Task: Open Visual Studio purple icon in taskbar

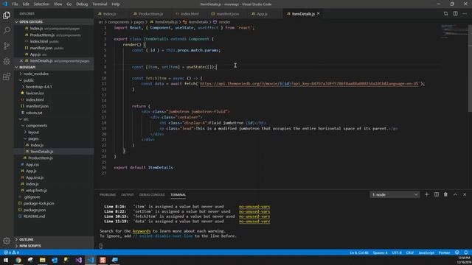Action: (79, 260)
